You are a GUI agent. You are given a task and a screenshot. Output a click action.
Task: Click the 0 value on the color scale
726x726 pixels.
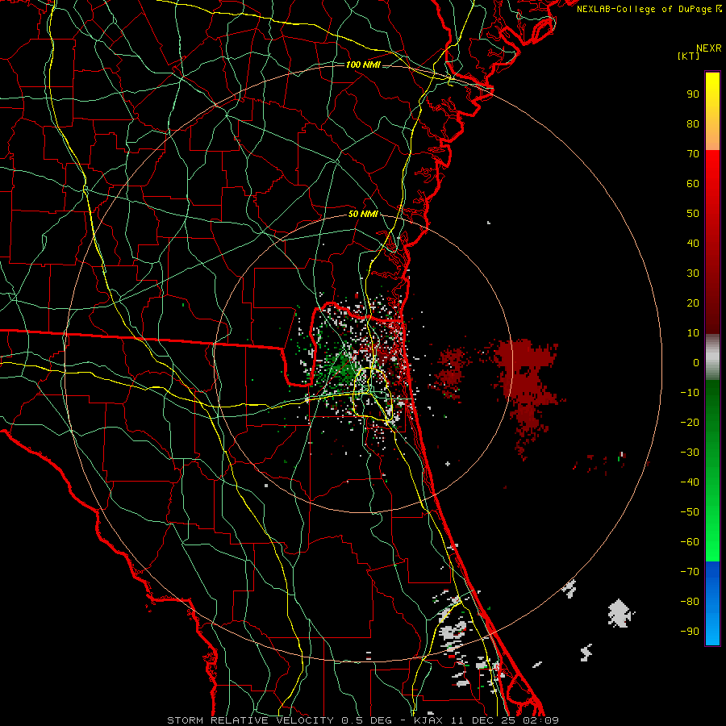(x=696, y=362)
